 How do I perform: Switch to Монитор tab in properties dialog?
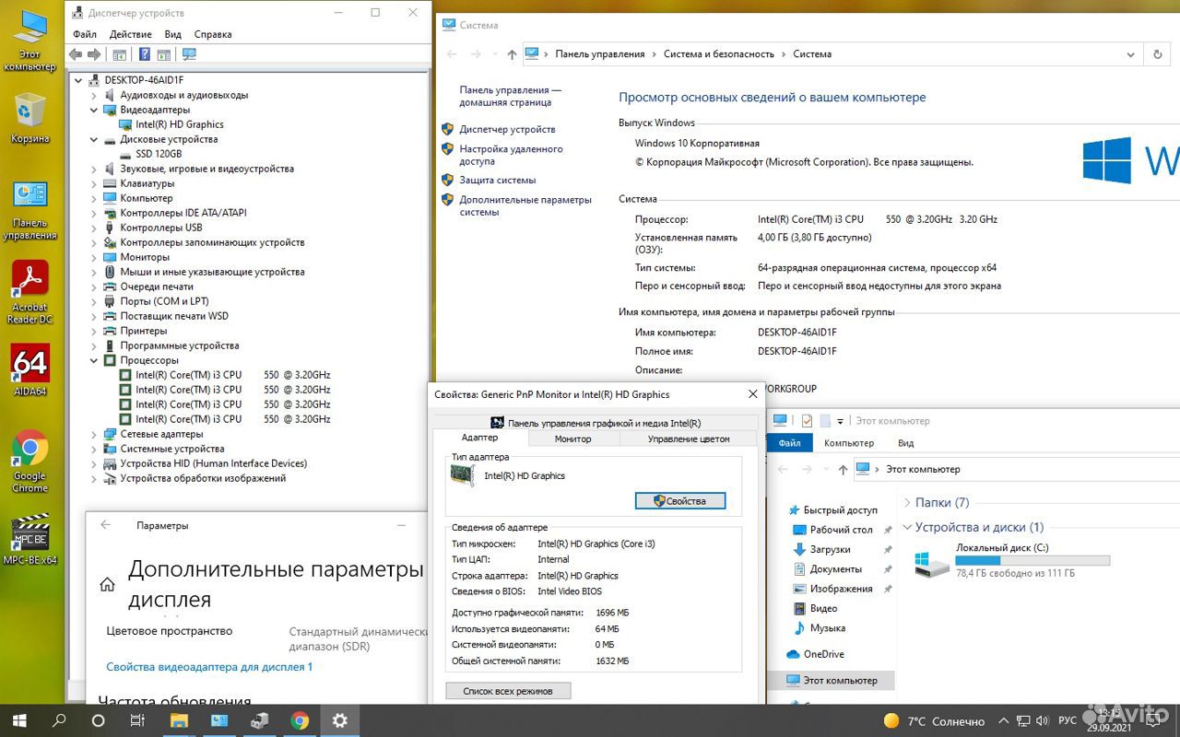point(572,439)
